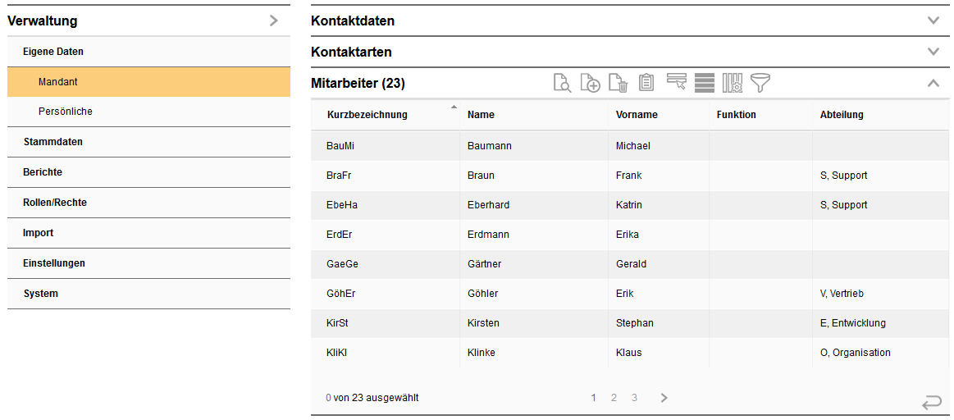Open the Rollen/Rechte menu
954x420 pixels.
coord(55,203)
